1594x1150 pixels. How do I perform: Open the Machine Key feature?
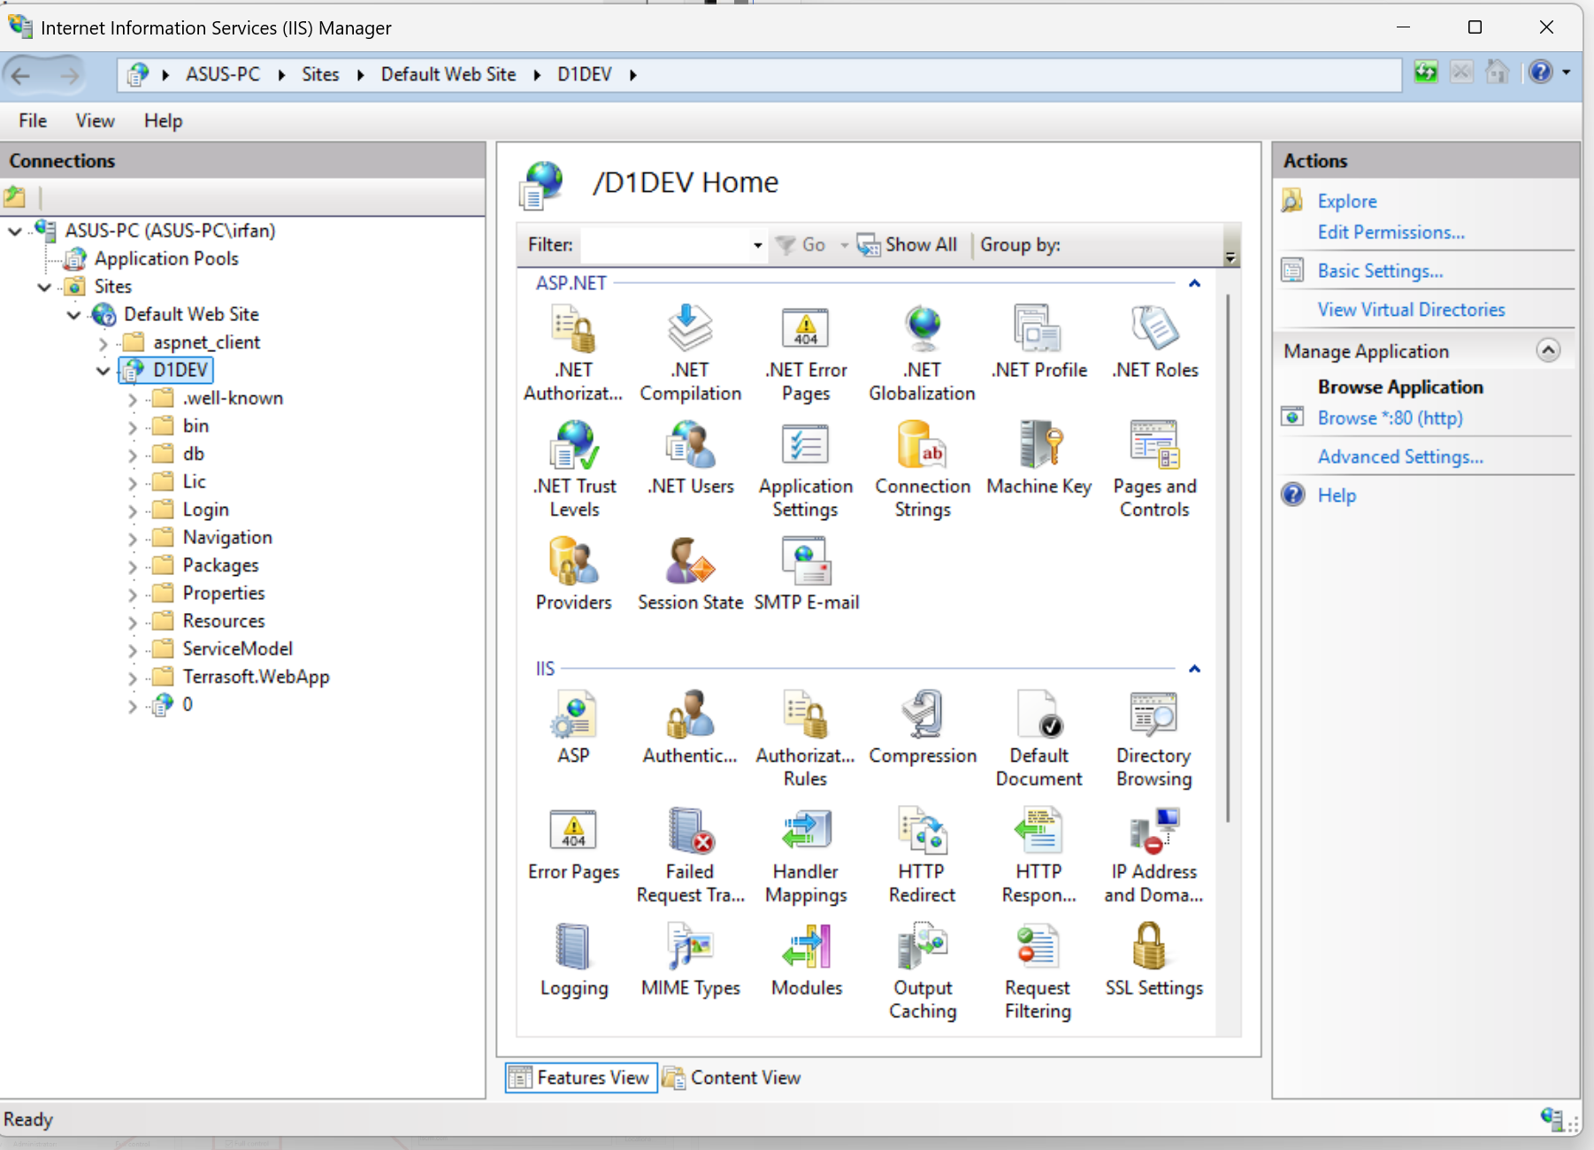[1038, 445]
